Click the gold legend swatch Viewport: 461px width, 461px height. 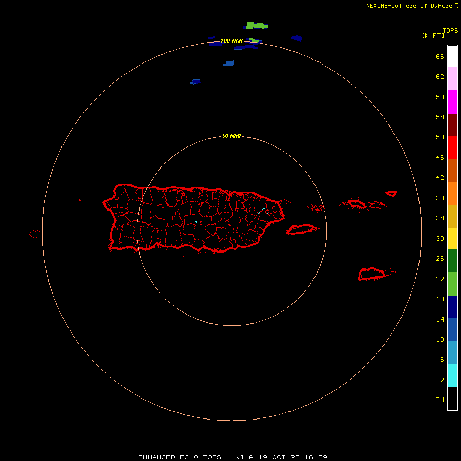(x=452, y=217)
